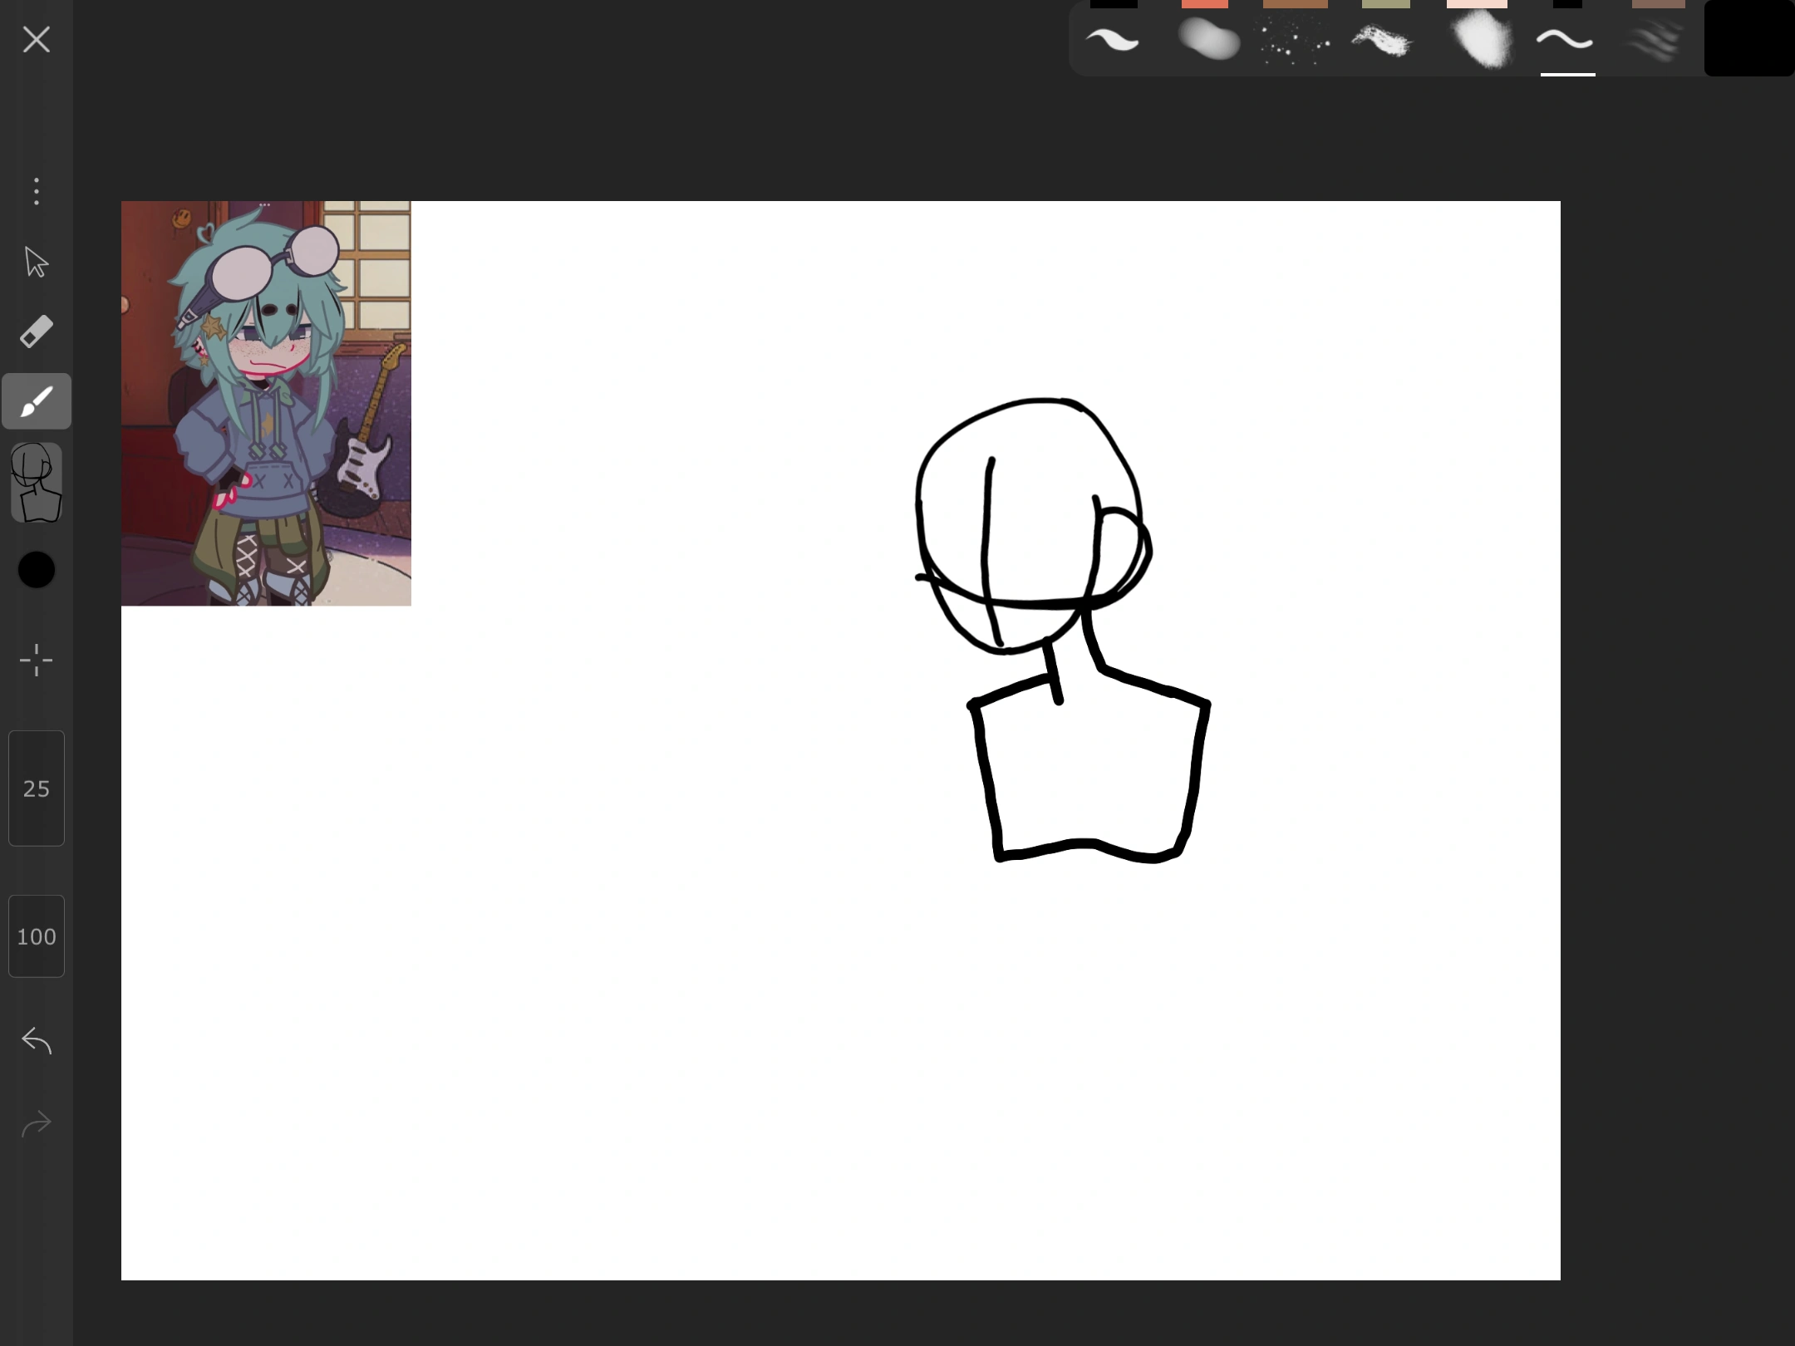Open the three-dot more options menu
Screen dimensions: 1795x1346
[37, 191]
